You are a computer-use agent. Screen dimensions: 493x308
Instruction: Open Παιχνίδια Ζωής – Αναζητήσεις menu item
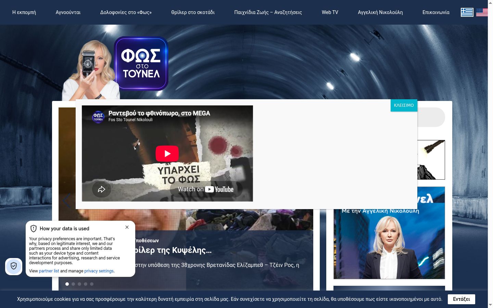(268, 12)
